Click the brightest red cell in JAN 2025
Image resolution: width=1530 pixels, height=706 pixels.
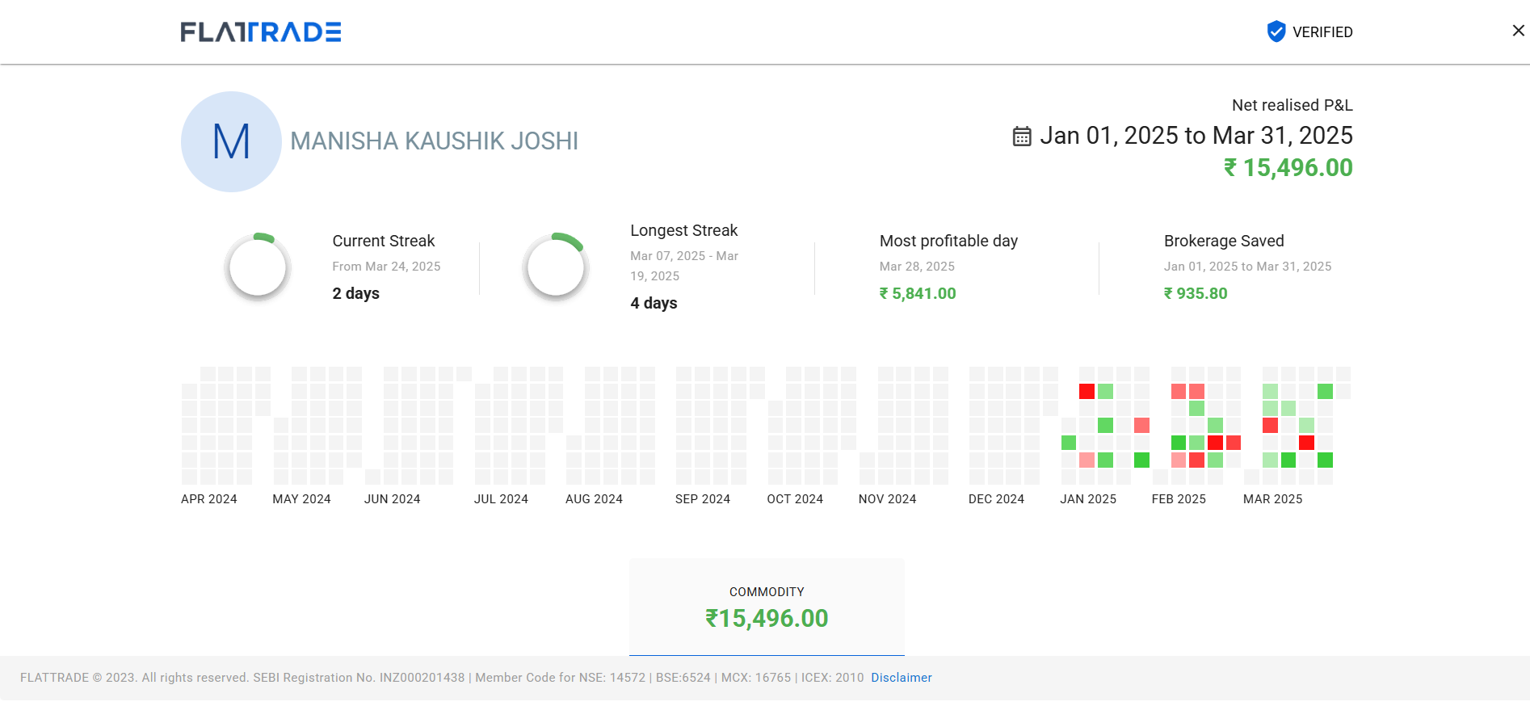pyautogui.click(x=1087, y=392)
